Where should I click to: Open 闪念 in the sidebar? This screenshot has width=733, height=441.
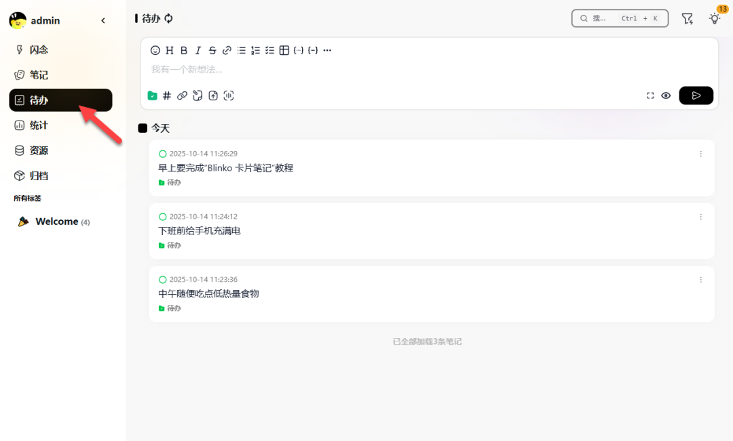point(61,50)
